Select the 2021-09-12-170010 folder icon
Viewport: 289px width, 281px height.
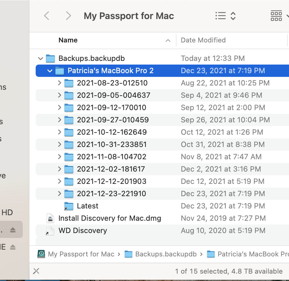pyautogui.click(x=69, y=108)
